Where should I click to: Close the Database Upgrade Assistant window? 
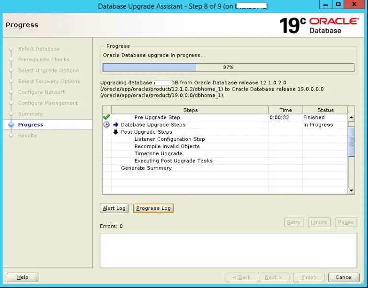coord(355,4)
